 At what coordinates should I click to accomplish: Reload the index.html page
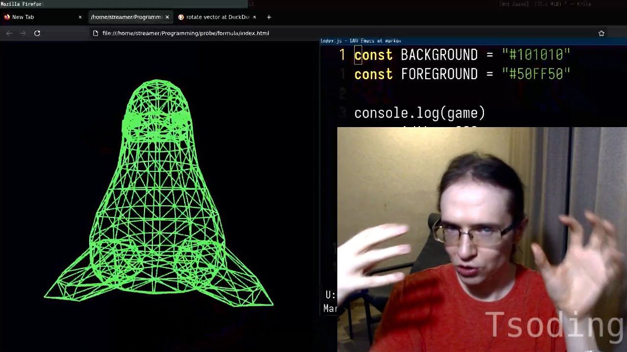click(x=37, y=33)
